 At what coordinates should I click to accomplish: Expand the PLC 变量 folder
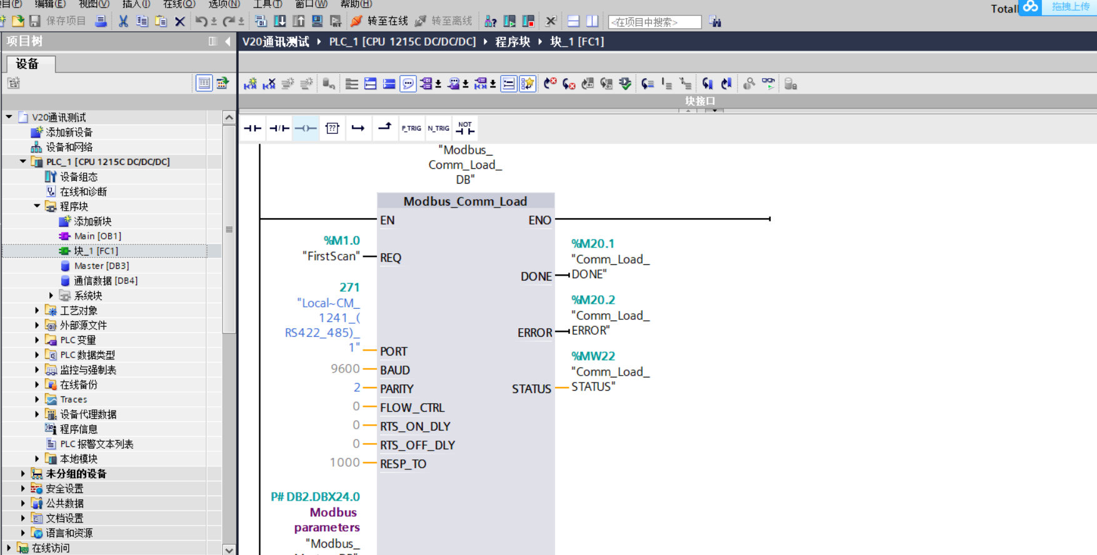click(x=37, y=340)
